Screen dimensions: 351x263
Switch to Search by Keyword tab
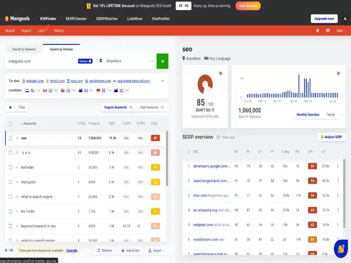tap(24, 49)
